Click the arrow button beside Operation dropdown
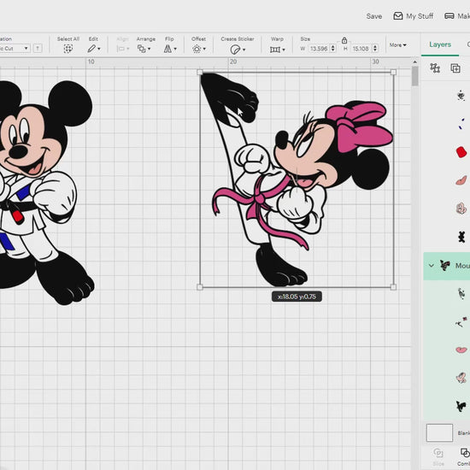 coord(38,48)
